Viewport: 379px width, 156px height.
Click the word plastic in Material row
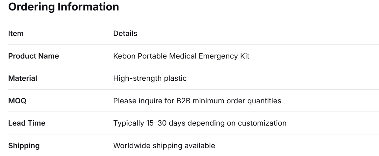(175, 78)
